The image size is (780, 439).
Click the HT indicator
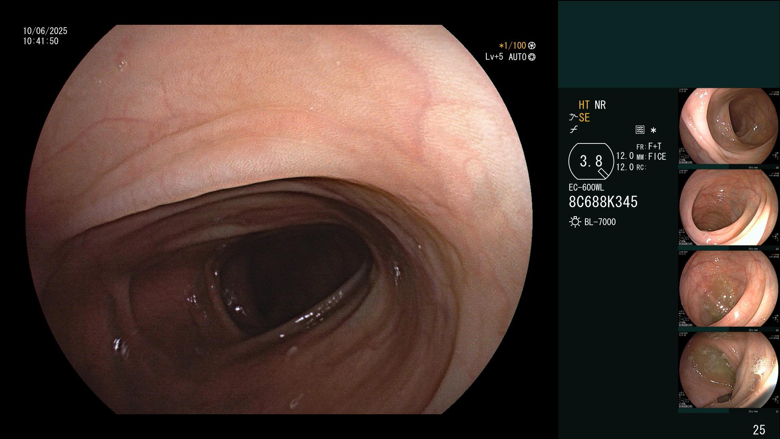pyautogui.click(x=584, y=105)
